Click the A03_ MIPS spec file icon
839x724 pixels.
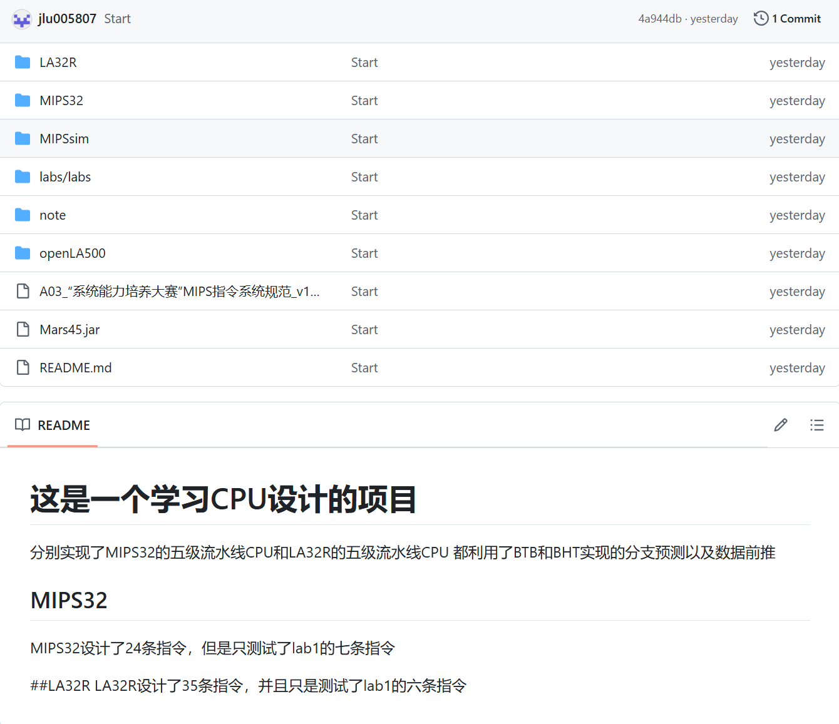[23, 291]
